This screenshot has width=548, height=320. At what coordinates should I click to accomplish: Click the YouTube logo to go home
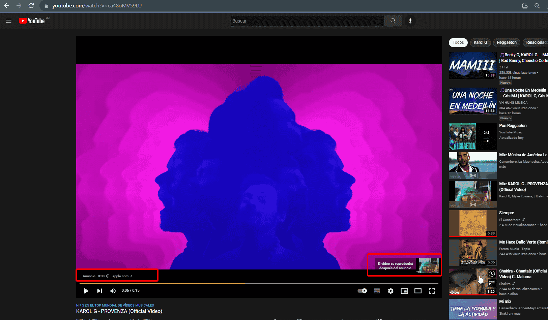tap(32, 21)
